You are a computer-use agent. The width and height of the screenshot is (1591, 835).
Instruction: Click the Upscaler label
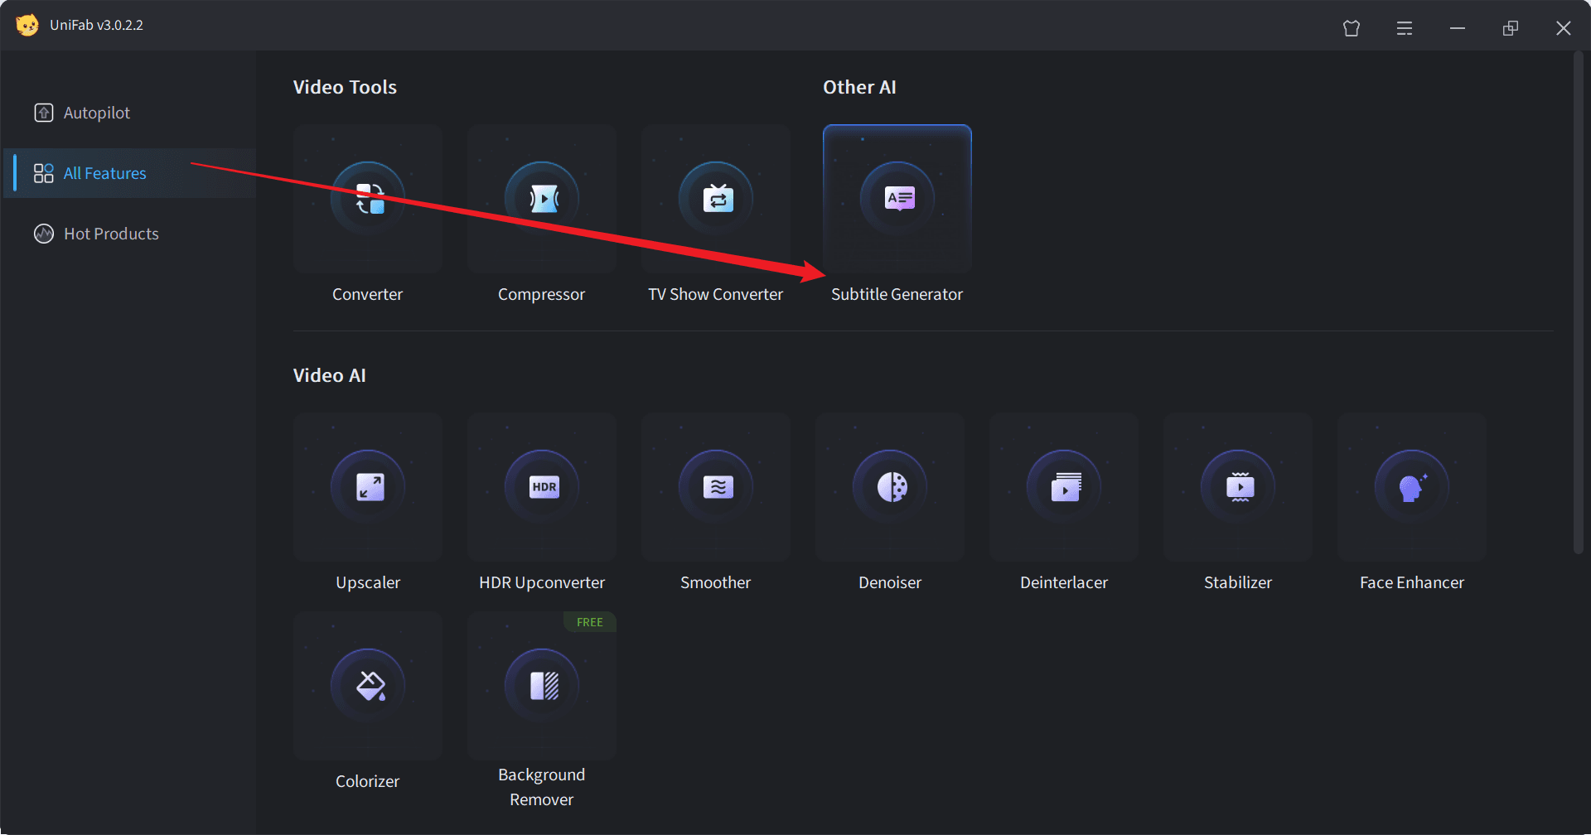368,582
